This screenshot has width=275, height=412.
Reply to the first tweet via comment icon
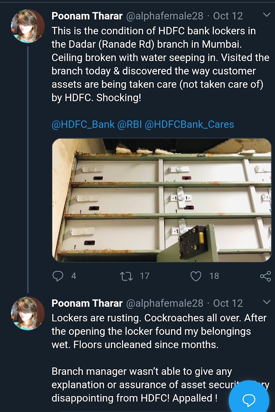pos(58,276)
